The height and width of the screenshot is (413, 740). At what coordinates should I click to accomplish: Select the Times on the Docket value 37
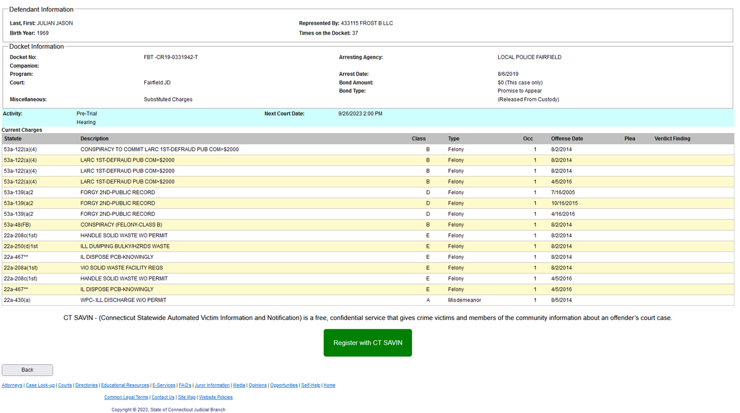click(355, 33)
